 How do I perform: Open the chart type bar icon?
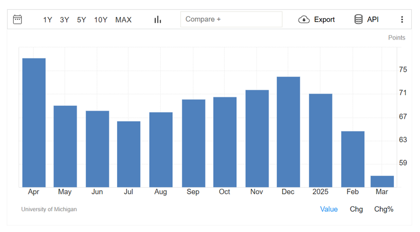[x=157, y=20]
